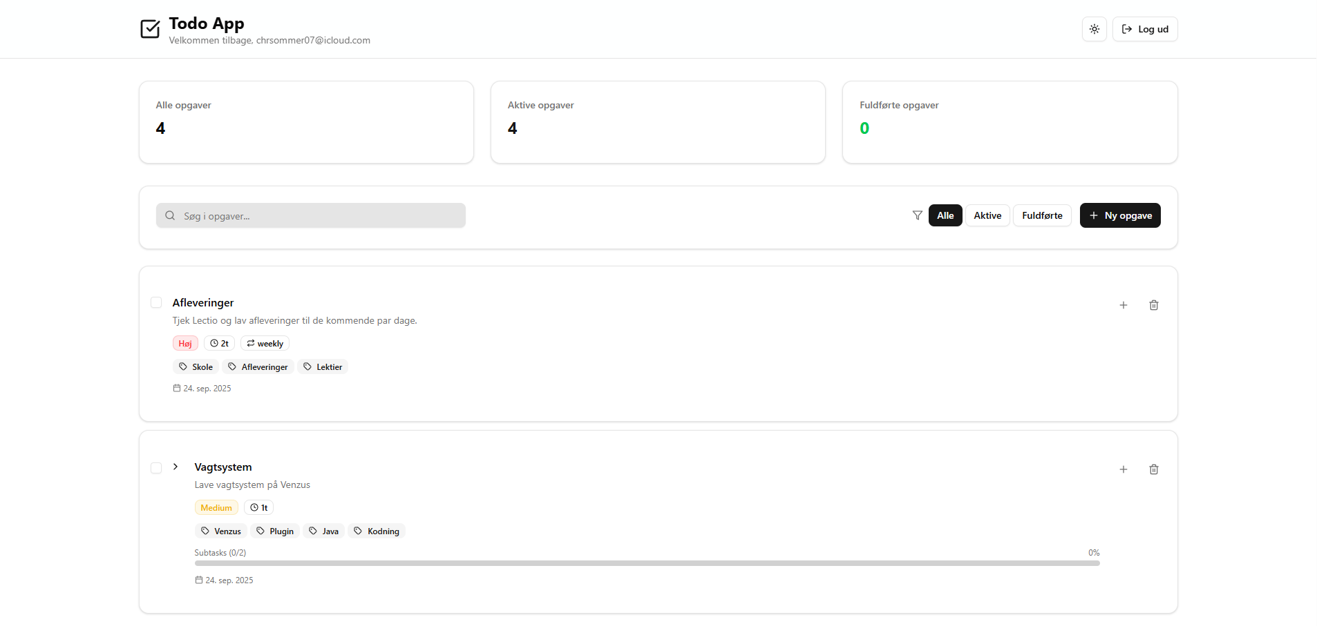
Task: Mark Afleveringer task as completed
Action: pyautogui.click(x=156, y=302)
